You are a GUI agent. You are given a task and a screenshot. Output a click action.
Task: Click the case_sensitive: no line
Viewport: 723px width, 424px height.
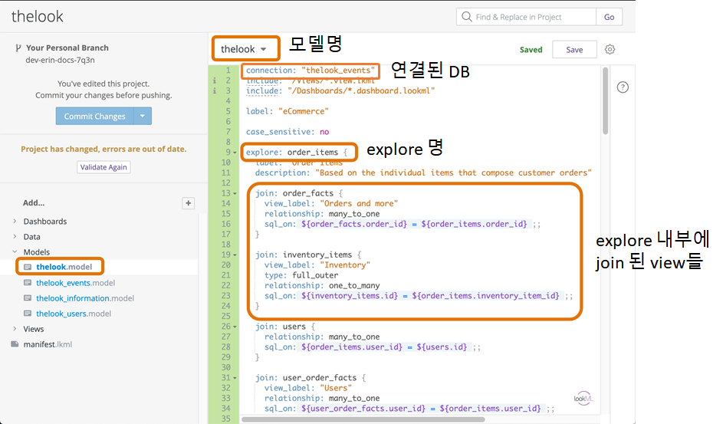tap(288, 132)
